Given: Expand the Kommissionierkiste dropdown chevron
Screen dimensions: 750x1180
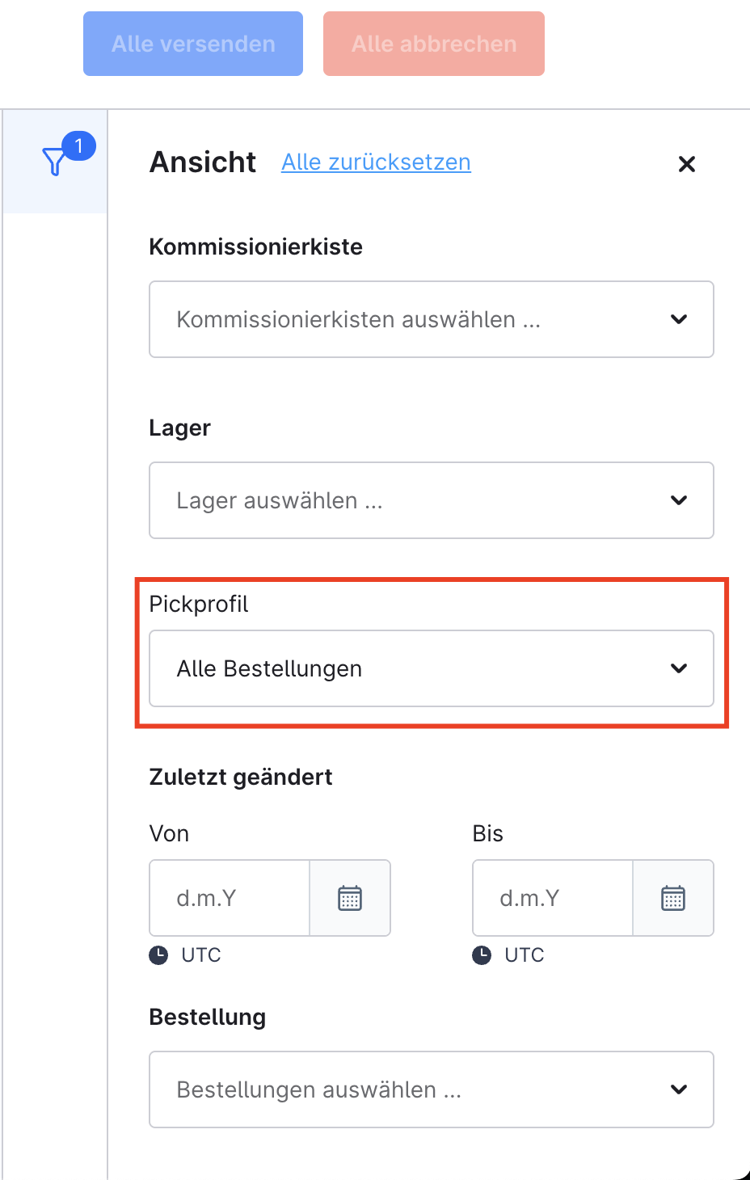Looking at the screenshot, I should [679, 319].
